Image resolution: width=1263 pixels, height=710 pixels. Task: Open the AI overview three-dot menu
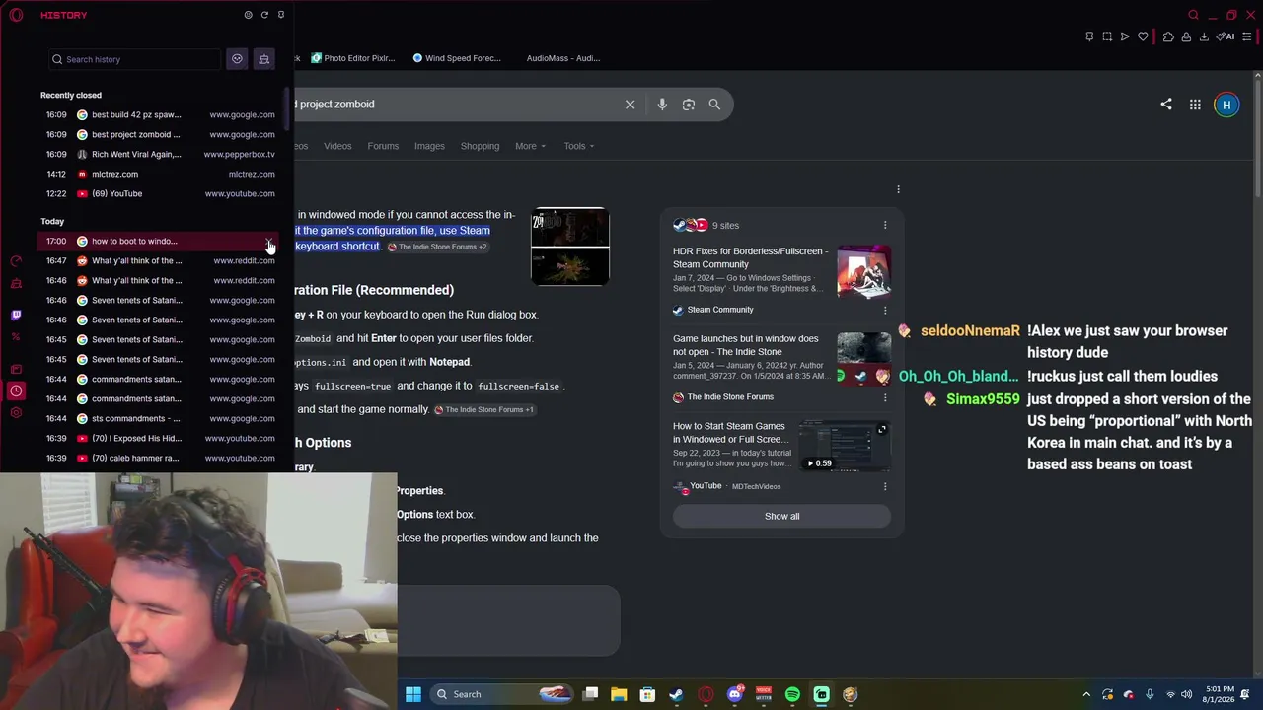(898, 189)
